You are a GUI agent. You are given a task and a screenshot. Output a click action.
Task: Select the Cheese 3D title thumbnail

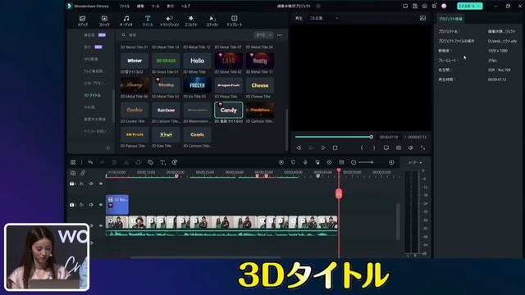260,85
